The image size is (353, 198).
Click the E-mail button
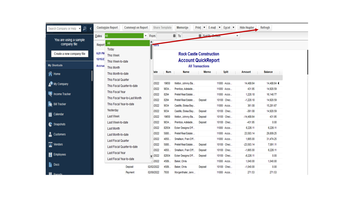(212, 27)
